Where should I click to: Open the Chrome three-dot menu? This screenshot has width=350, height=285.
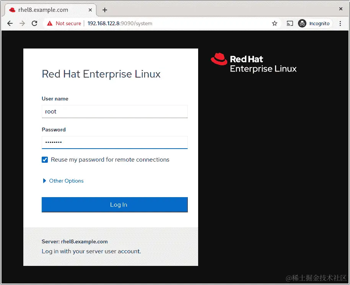point(340,23)
